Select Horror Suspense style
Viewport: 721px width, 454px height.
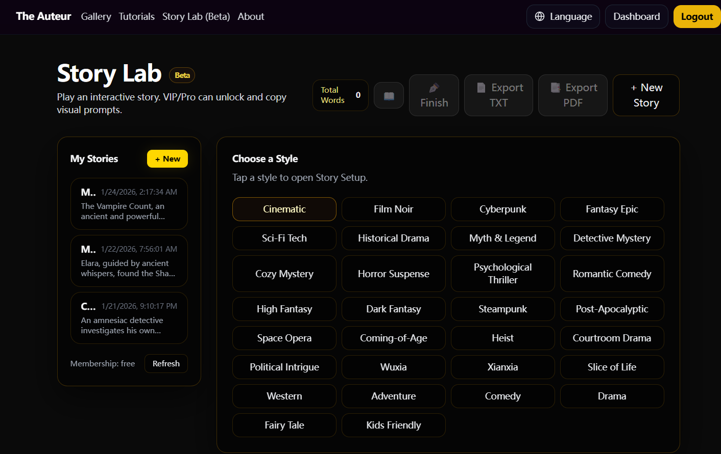click(394, 274)
